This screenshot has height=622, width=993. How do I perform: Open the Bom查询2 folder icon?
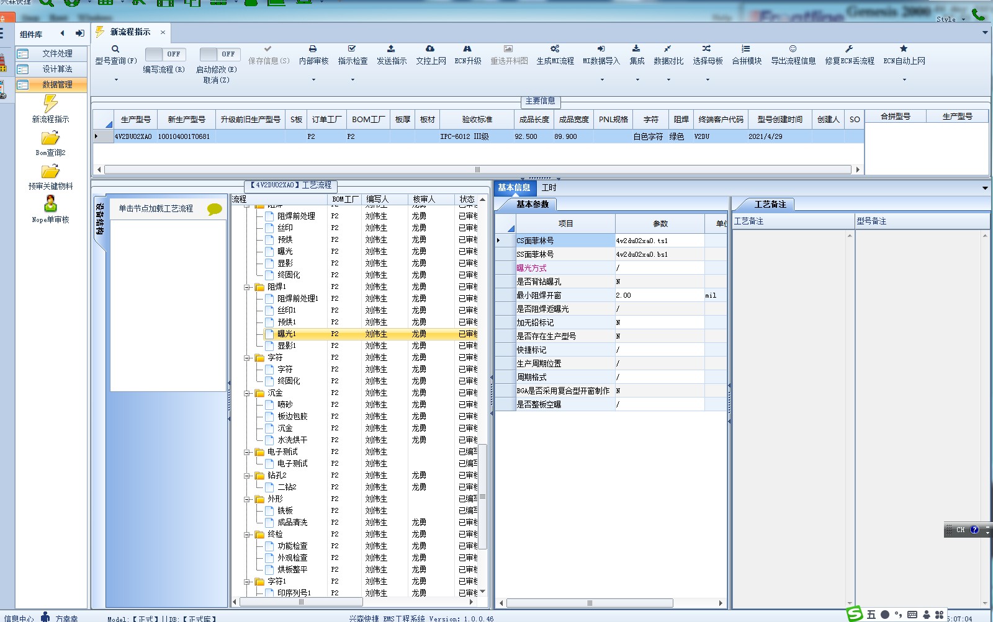tap(50, 138)
